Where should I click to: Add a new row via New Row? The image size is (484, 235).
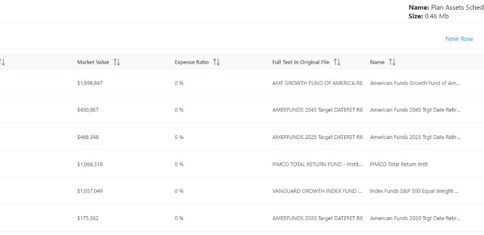click(x=459, y=39)
